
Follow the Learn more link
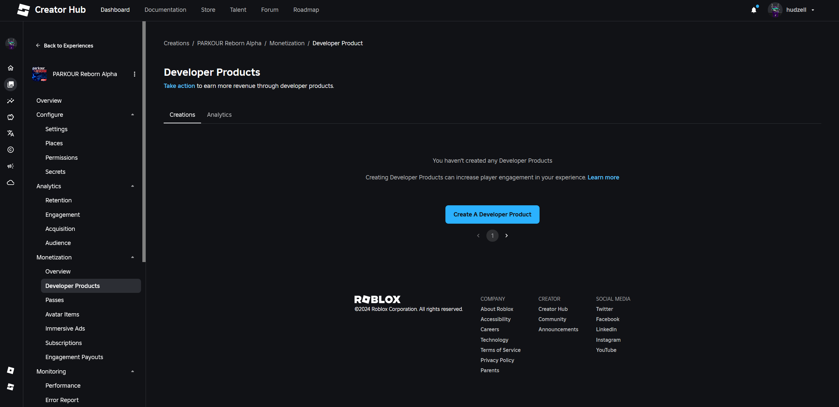(603, 177)
